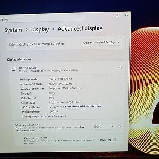Select the RGB color format value
The height and width of the screenshot is (159, 159).
52,98
